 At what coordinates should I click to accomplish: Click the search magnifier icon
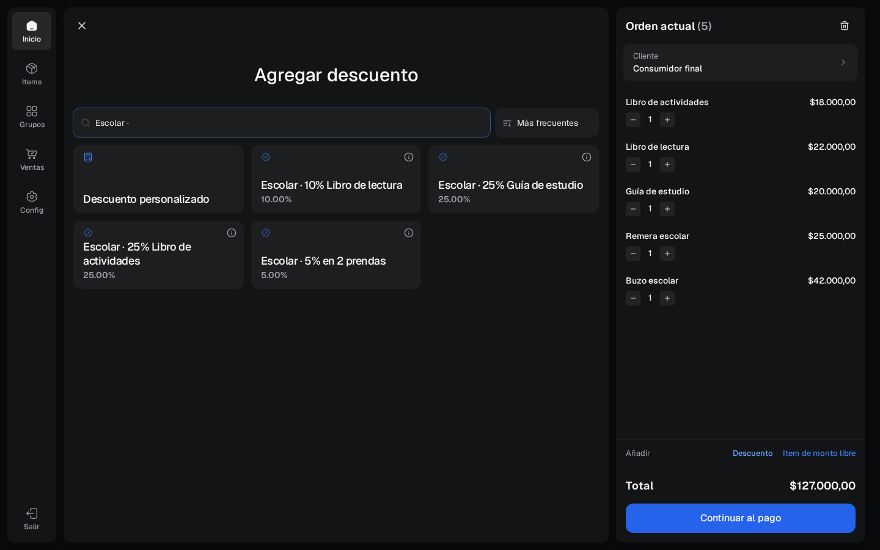click(x=86, y=123)
